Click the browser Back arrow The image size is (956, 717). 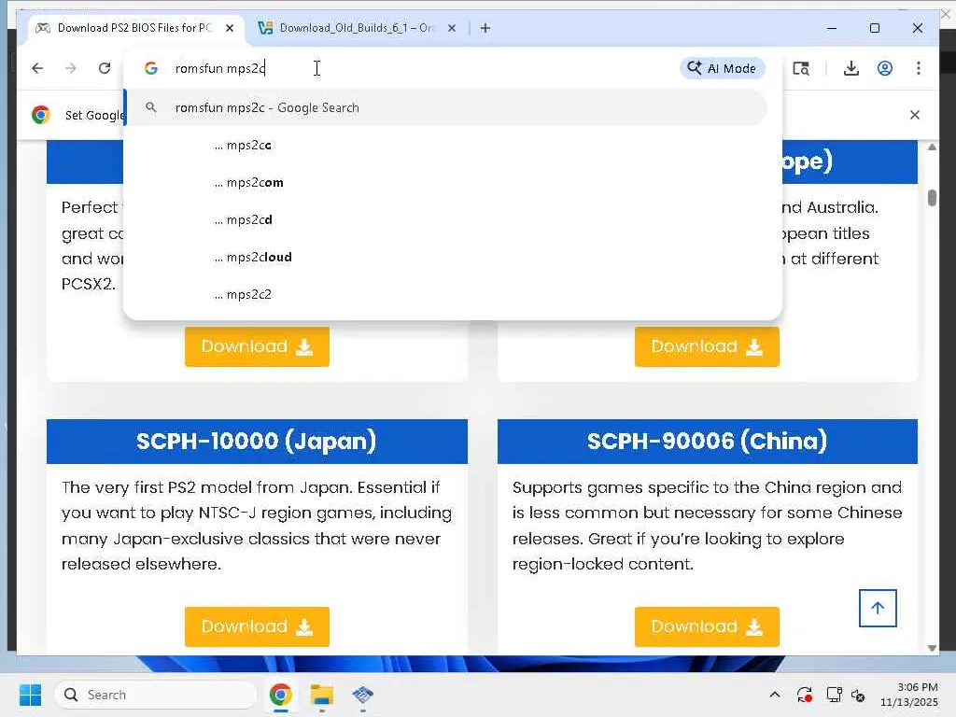pos(37,68)
